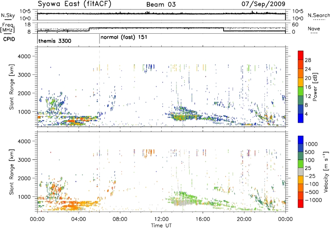330x228 pixels.
Task: Click the '16' tick on the Power colorbar
Action: pyautogui.click(x=308, y=87)
